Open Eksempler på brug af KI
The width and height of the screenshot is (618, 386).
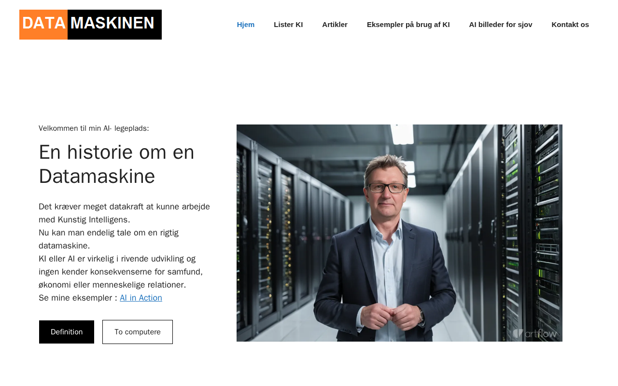pyautogui.click(x=408, y=25)
